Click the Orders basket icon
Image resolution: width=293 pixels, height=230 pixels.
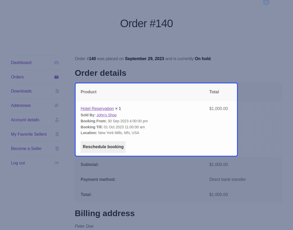[57, 77]
